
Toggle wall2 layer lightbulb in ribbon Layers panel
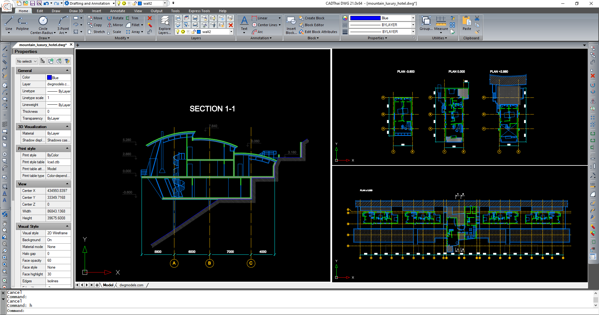178,32
